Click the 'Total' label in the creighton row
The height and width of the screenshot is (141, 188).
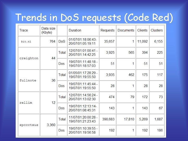point(62,52)
